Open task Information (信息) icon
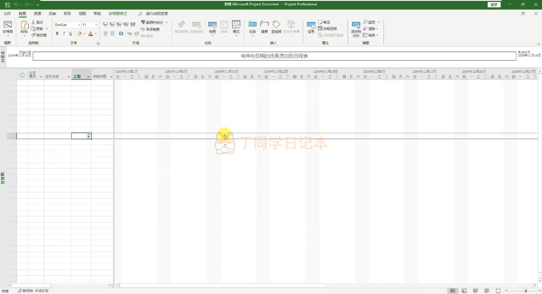Image resolution: width=542 pixels, height=294 pixels. click(x=311, y=26)
